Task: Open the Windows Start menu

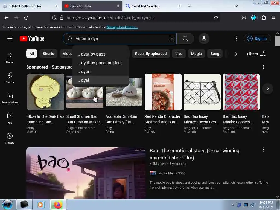Action: tap(7, 205)
